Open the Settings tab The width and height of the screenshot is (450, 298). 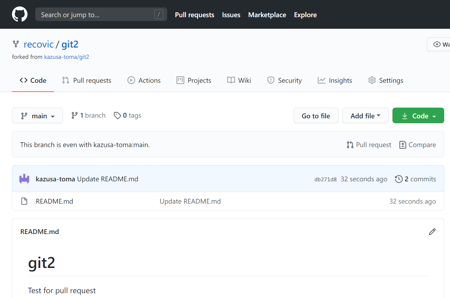point(386,80)
